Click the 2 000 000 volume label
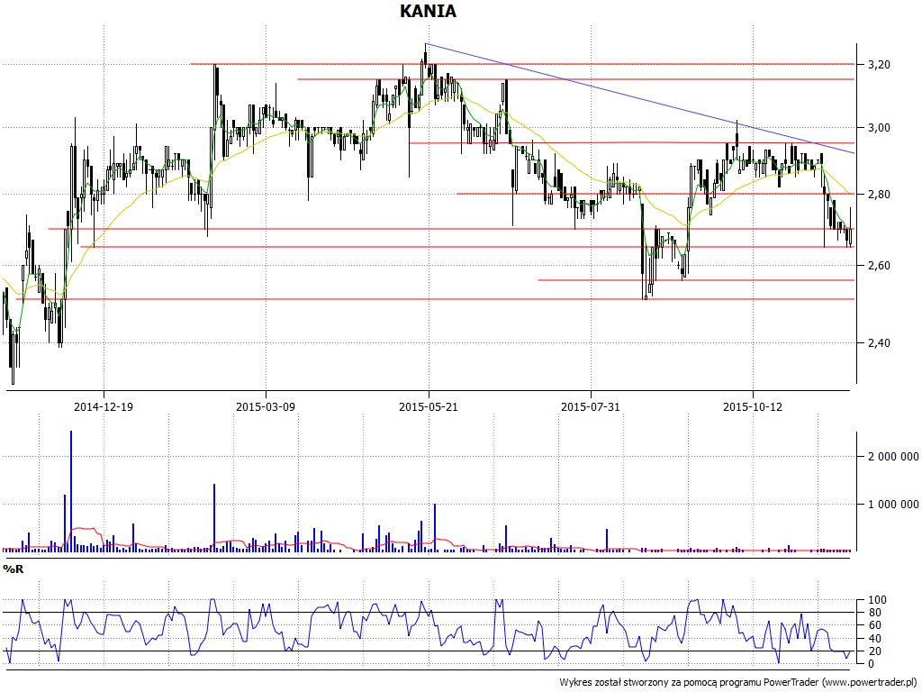This screenshot has width=922, height=692. click(x=893, y=457)
